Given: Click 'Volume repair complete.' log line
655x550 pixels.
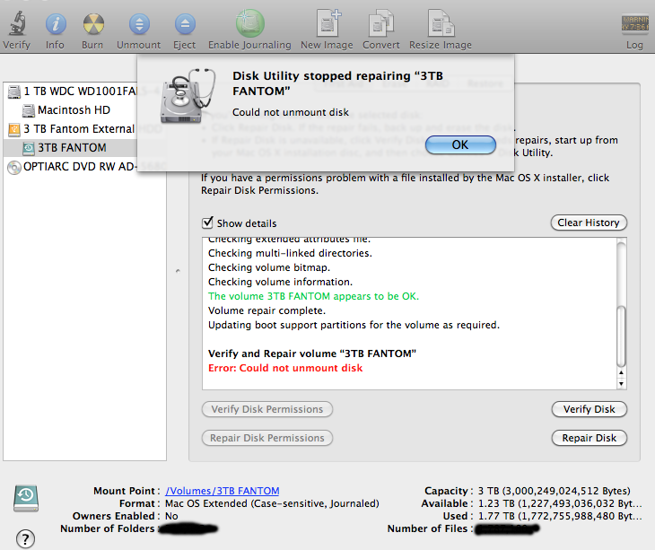Looking at the screenshot, I should tap(266, 310).
